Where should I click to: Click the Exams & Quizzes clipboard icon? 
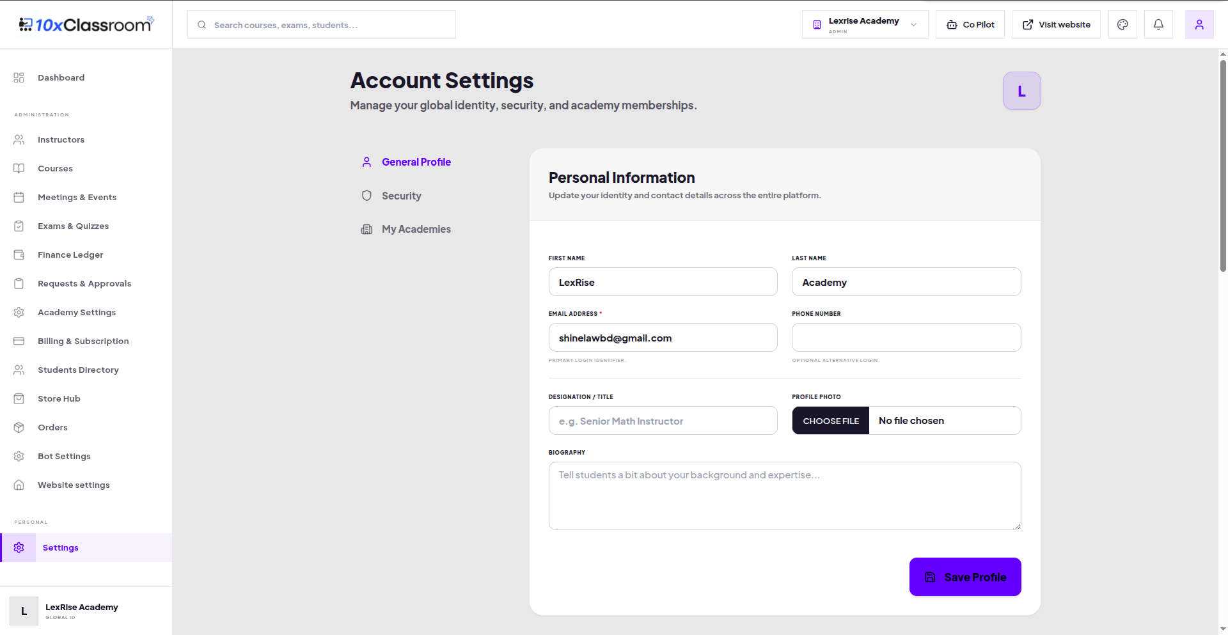tap(19, 226)
